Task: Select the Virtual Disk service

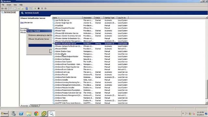Action: (x=90, y=25)
